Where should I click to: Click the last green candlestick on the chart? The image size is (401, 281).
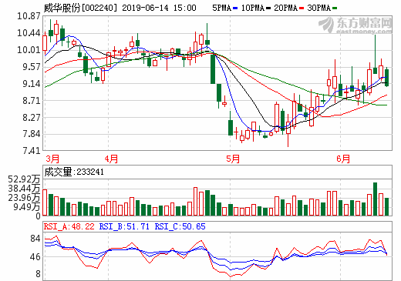point(386,78)
